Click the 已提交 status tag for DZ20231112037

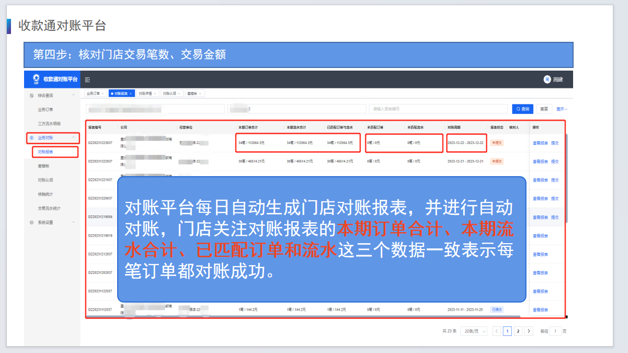click(497, 310)
